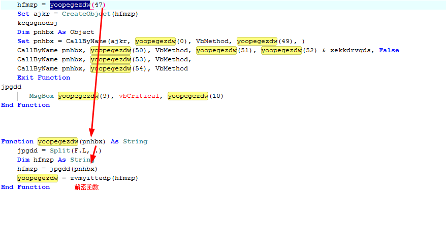Click the jpgdd label line above MsgBox
The width and height of the screenshot is (446, 228).
point(11,87)
